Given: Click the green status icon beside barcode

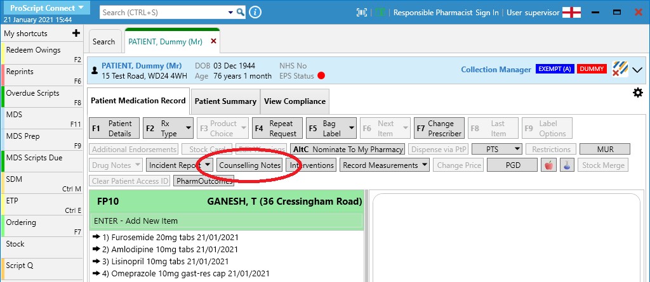Looking at the screenshot, I should 380,13.
